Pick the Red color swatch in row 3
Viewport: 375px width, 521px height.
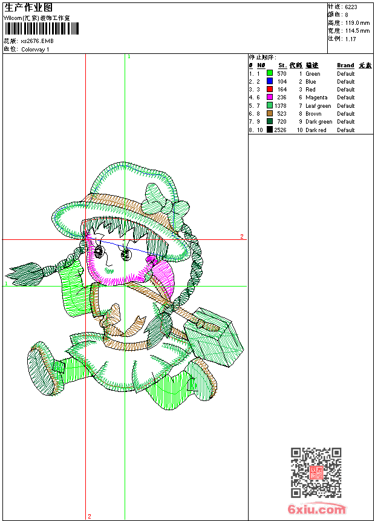(x=270, y=89)
